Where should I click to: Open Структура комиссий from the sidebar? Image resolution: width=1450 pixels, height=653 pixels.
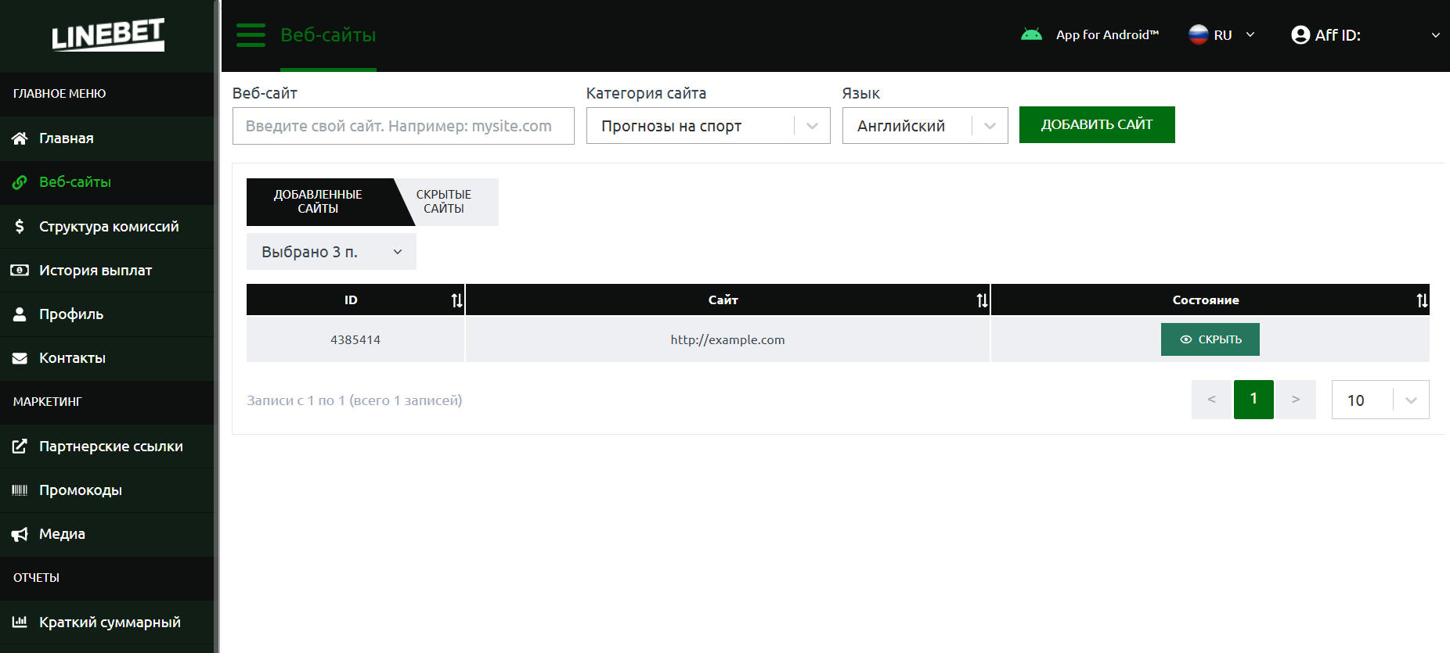[x=107, y=227]
